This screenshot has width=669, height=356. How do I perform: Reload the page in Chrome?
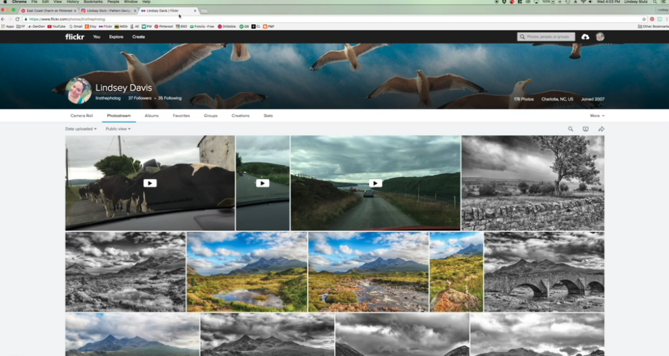pyautogui.click(x=18, y=19)
